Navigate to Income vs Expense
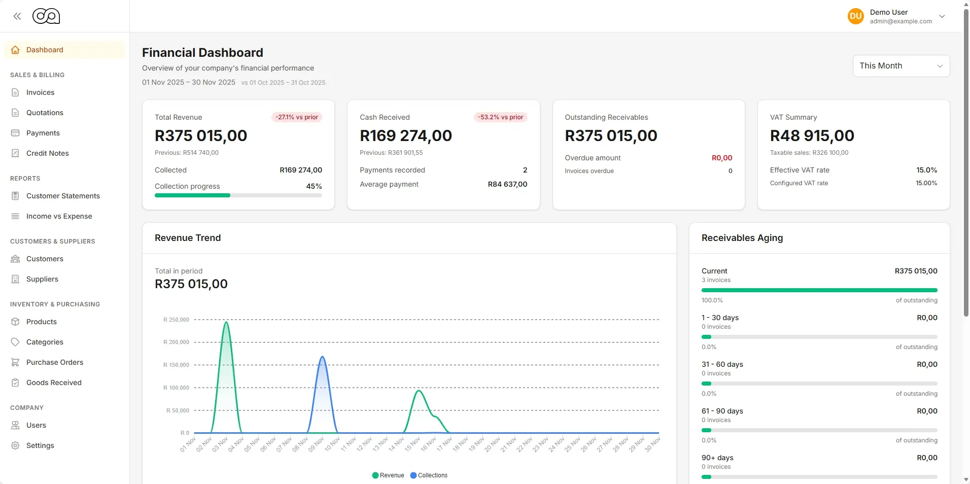The height and width of the screenshot is (484, 970). (x=59, y=216)
